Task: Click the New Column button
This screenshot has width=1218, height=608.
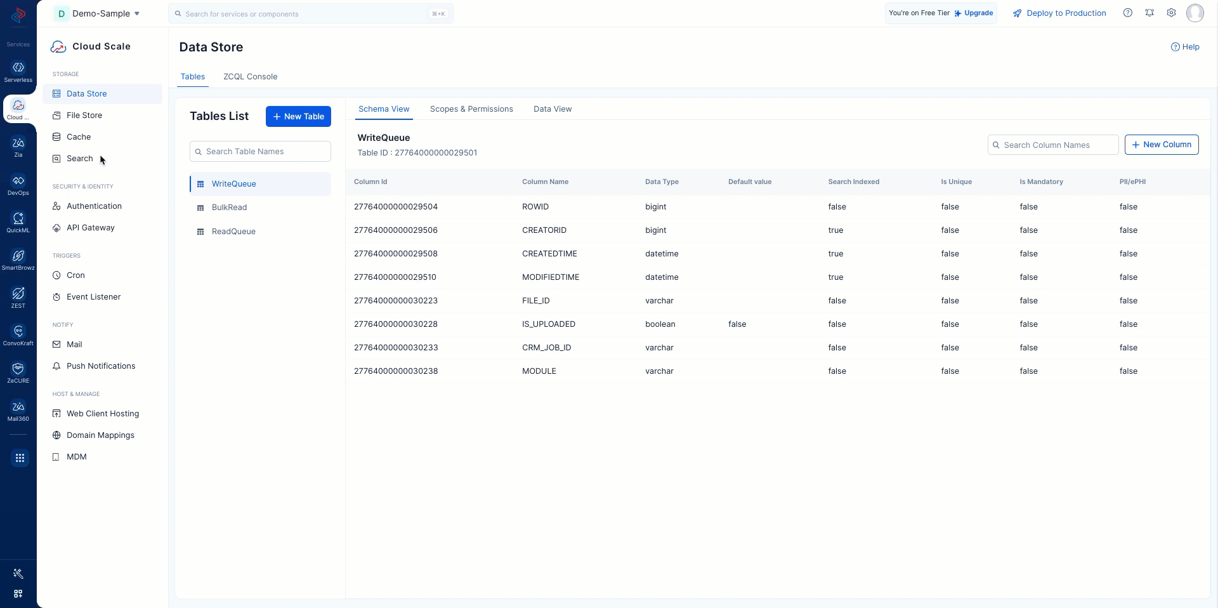Action: [x=1161, y=145]
